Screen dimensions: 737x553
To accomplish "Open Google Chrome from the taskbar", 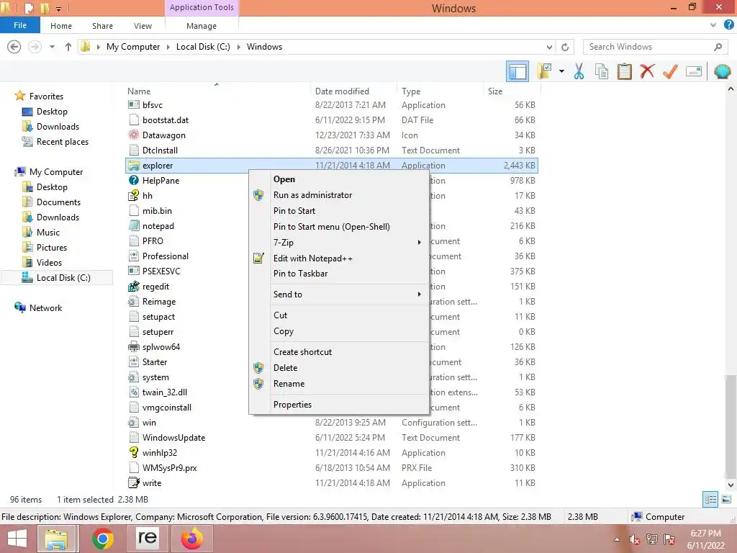I will click(x=103, y=539).
